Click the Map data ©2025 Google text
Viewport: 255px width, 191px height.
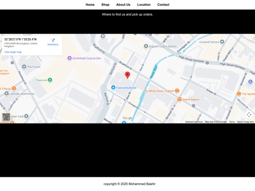[x=216, y=122]
